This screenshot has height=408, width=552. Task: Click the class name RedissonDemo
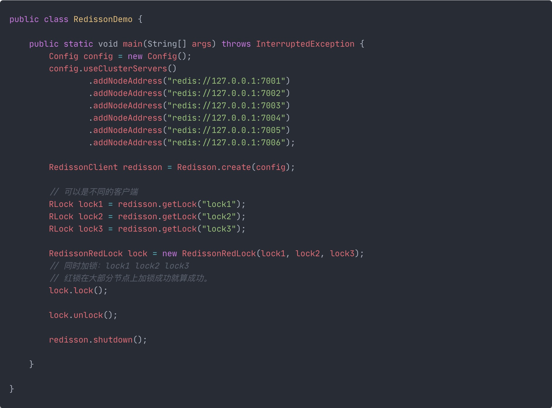coord(103,19)
